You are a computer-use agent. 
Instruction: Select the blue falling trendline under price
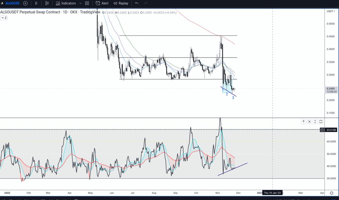tap(228, 92)
